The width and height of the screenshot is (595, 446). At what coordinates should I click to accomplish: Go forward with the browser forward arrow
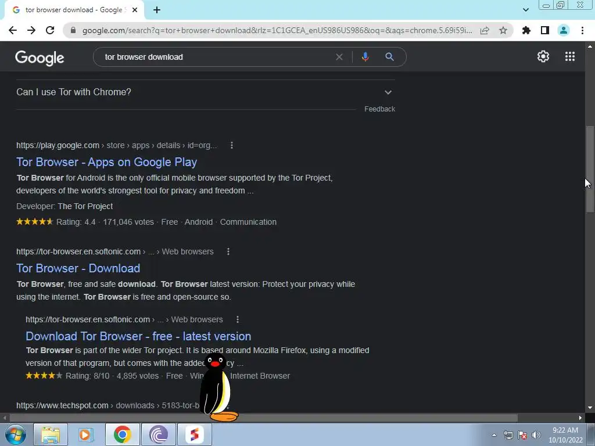[31, 30]
